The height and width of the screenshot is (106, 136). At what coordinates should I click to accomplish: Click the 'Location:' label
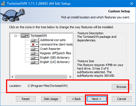point(15,86)
